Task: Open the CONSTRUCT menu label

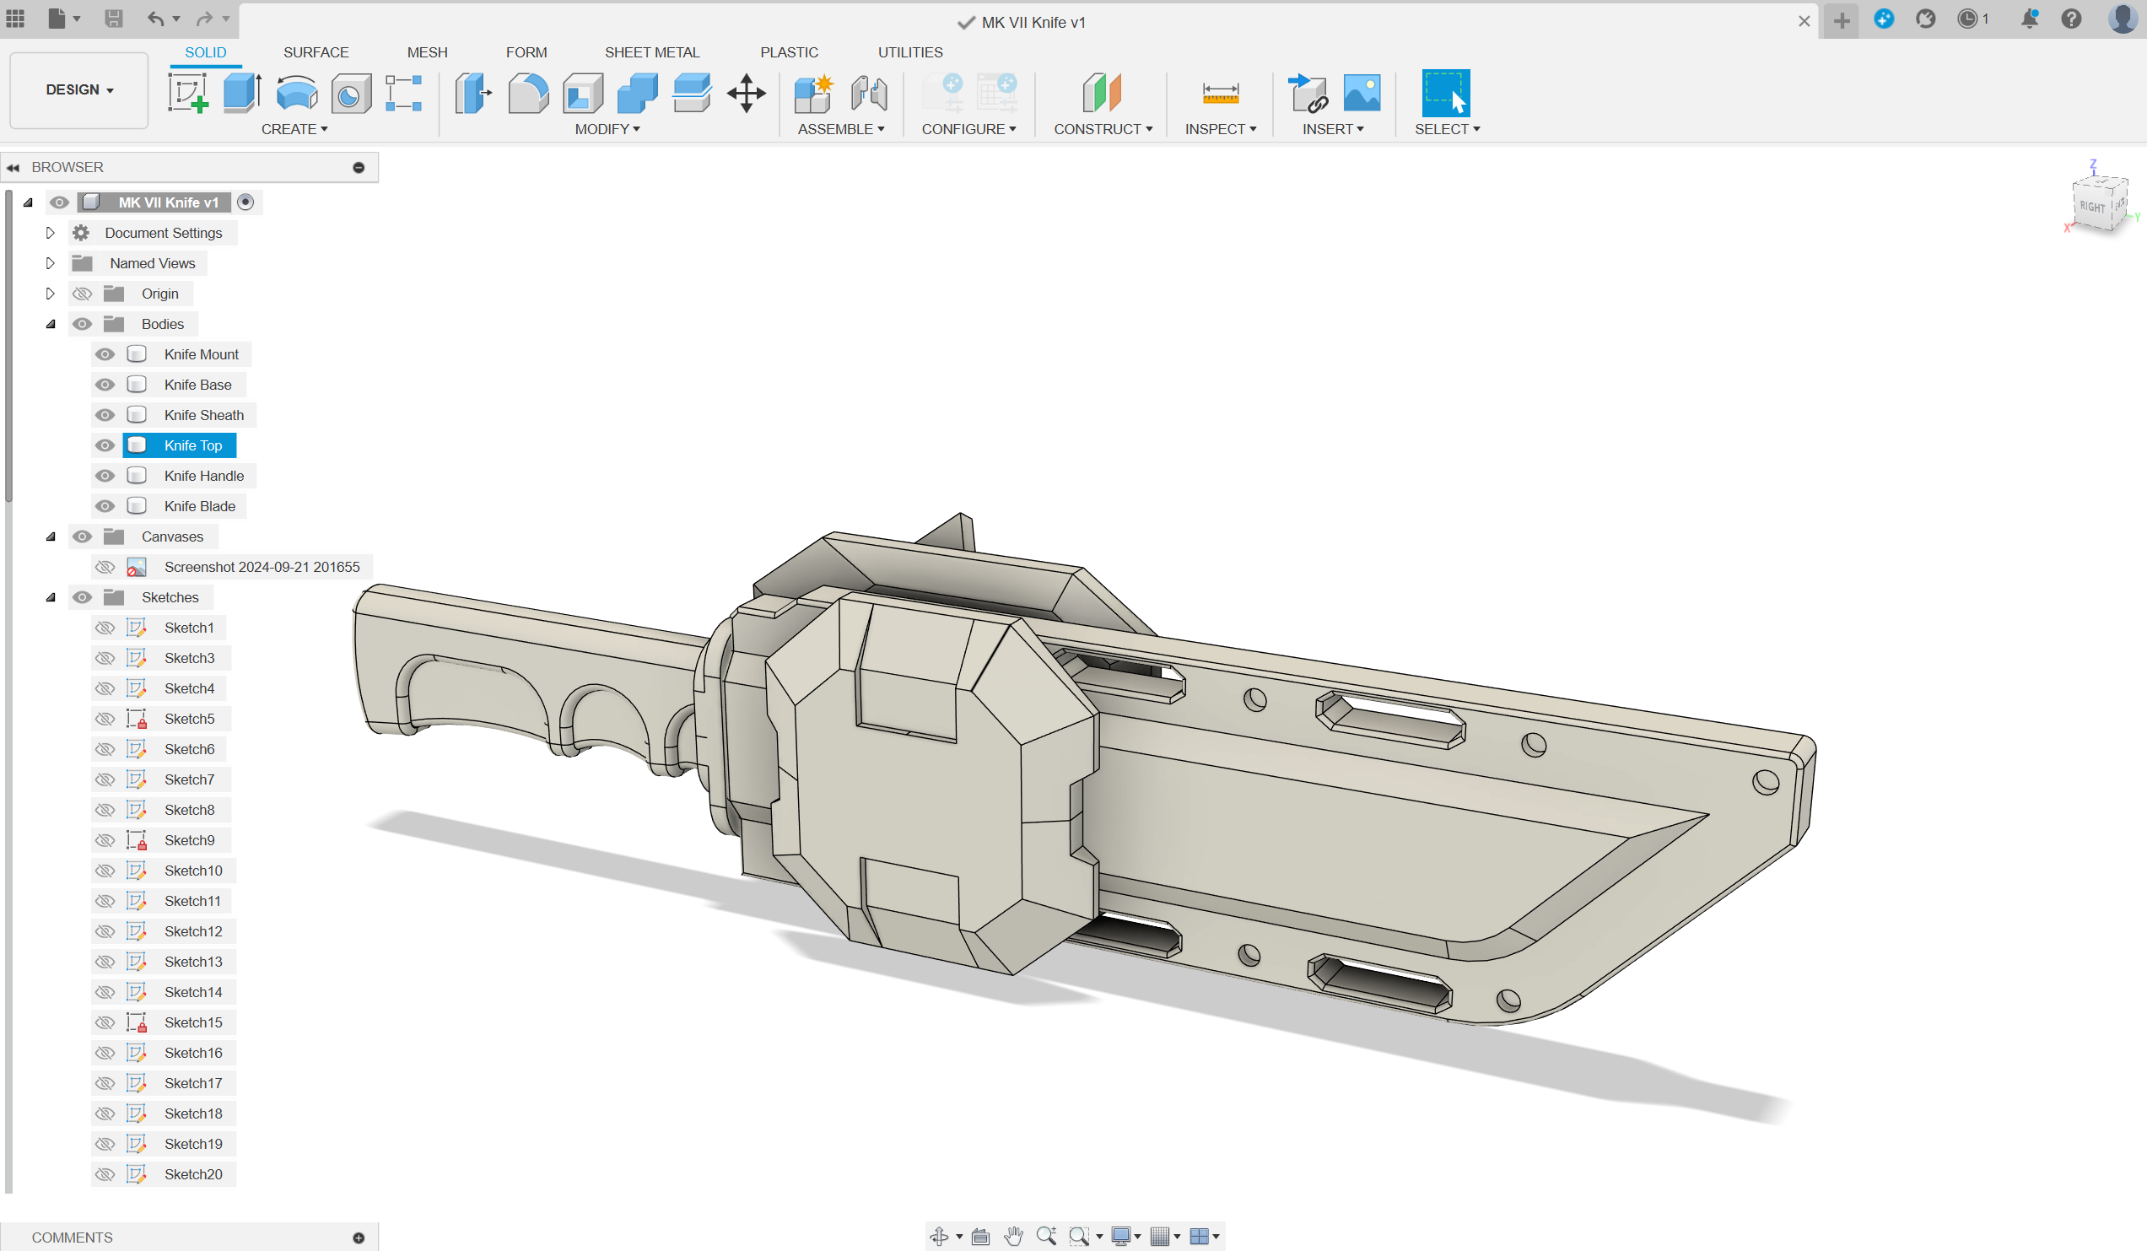Action: coord(1103,129)
